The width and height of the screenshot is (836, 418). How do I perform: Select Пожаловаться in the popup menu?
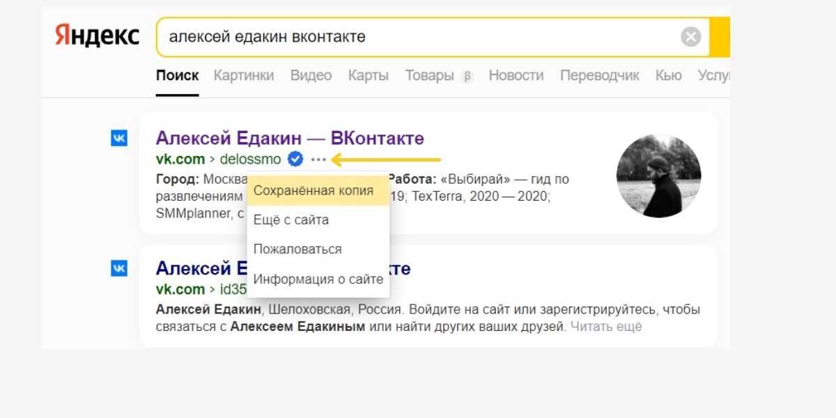[x=297, y=249]
